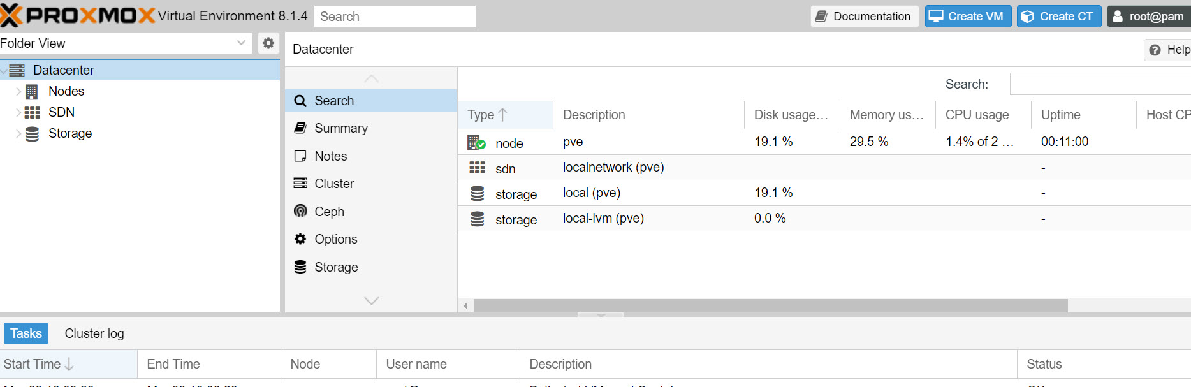Image resolution: width=1191 pixels, height=387 pixels.
Task: Sort tasks by the End Time header
Action: coord(209,364)
